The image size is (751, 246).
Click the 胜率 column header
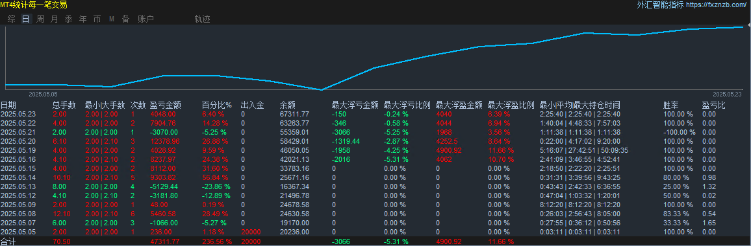point(670,105)
